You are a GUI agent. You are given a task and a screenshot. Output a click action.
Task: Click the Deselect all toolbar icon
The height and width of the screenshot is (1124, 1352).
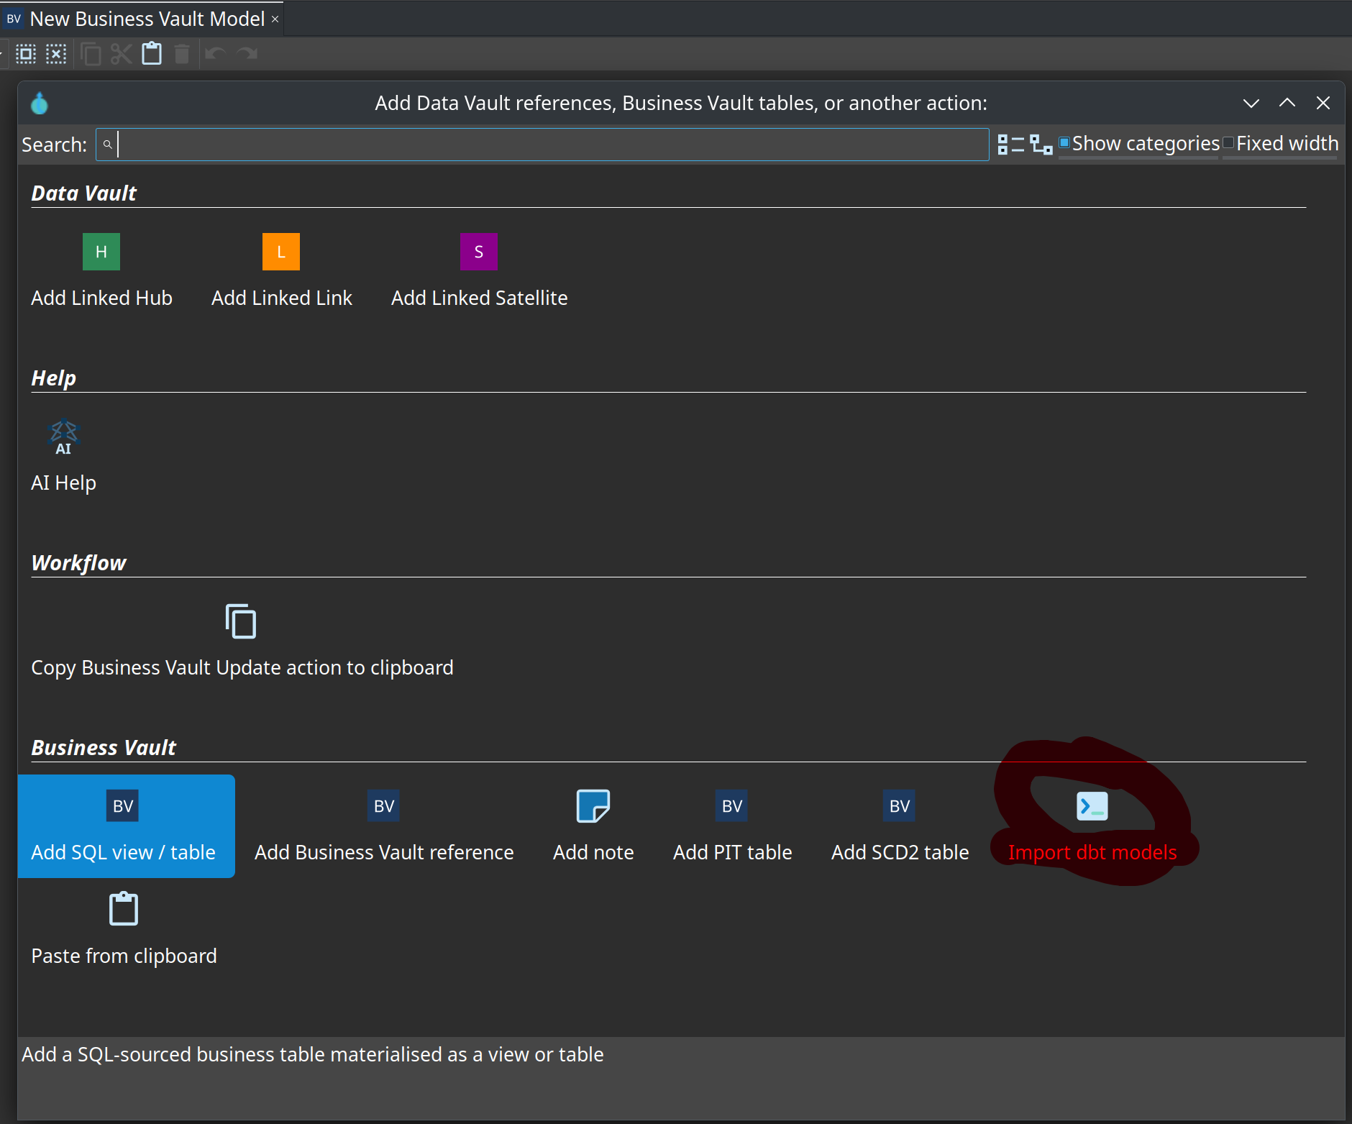pos(56,54)
